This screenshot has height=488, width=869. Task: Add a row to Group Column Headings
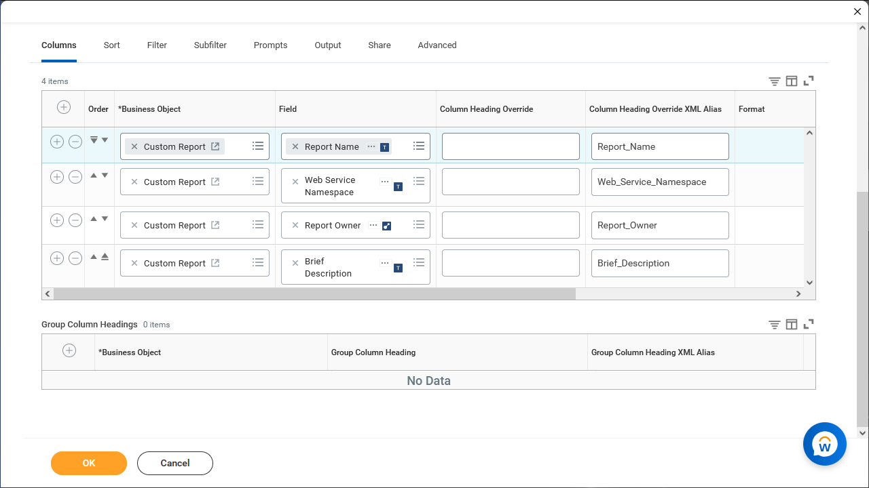pyautogui.click(x=69, y=350)
